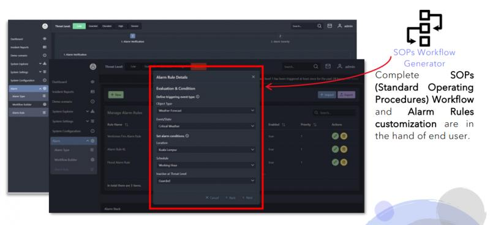This screenshot has width=490, height=225.
Task: Open Dashboard icon in back window sidebar
Action: pyautogui.click(x=45, y=39)
